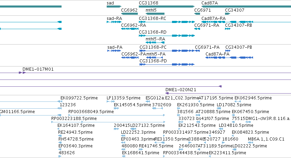Select the CG6971 gene feature
This screenshot has height=158, width=291.
coord(197,14)
